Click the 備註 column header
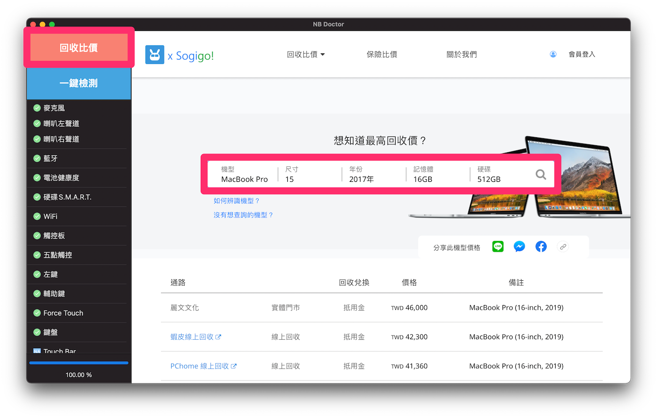The width and height of the screenshot is (657, 418). pos(516,283)
